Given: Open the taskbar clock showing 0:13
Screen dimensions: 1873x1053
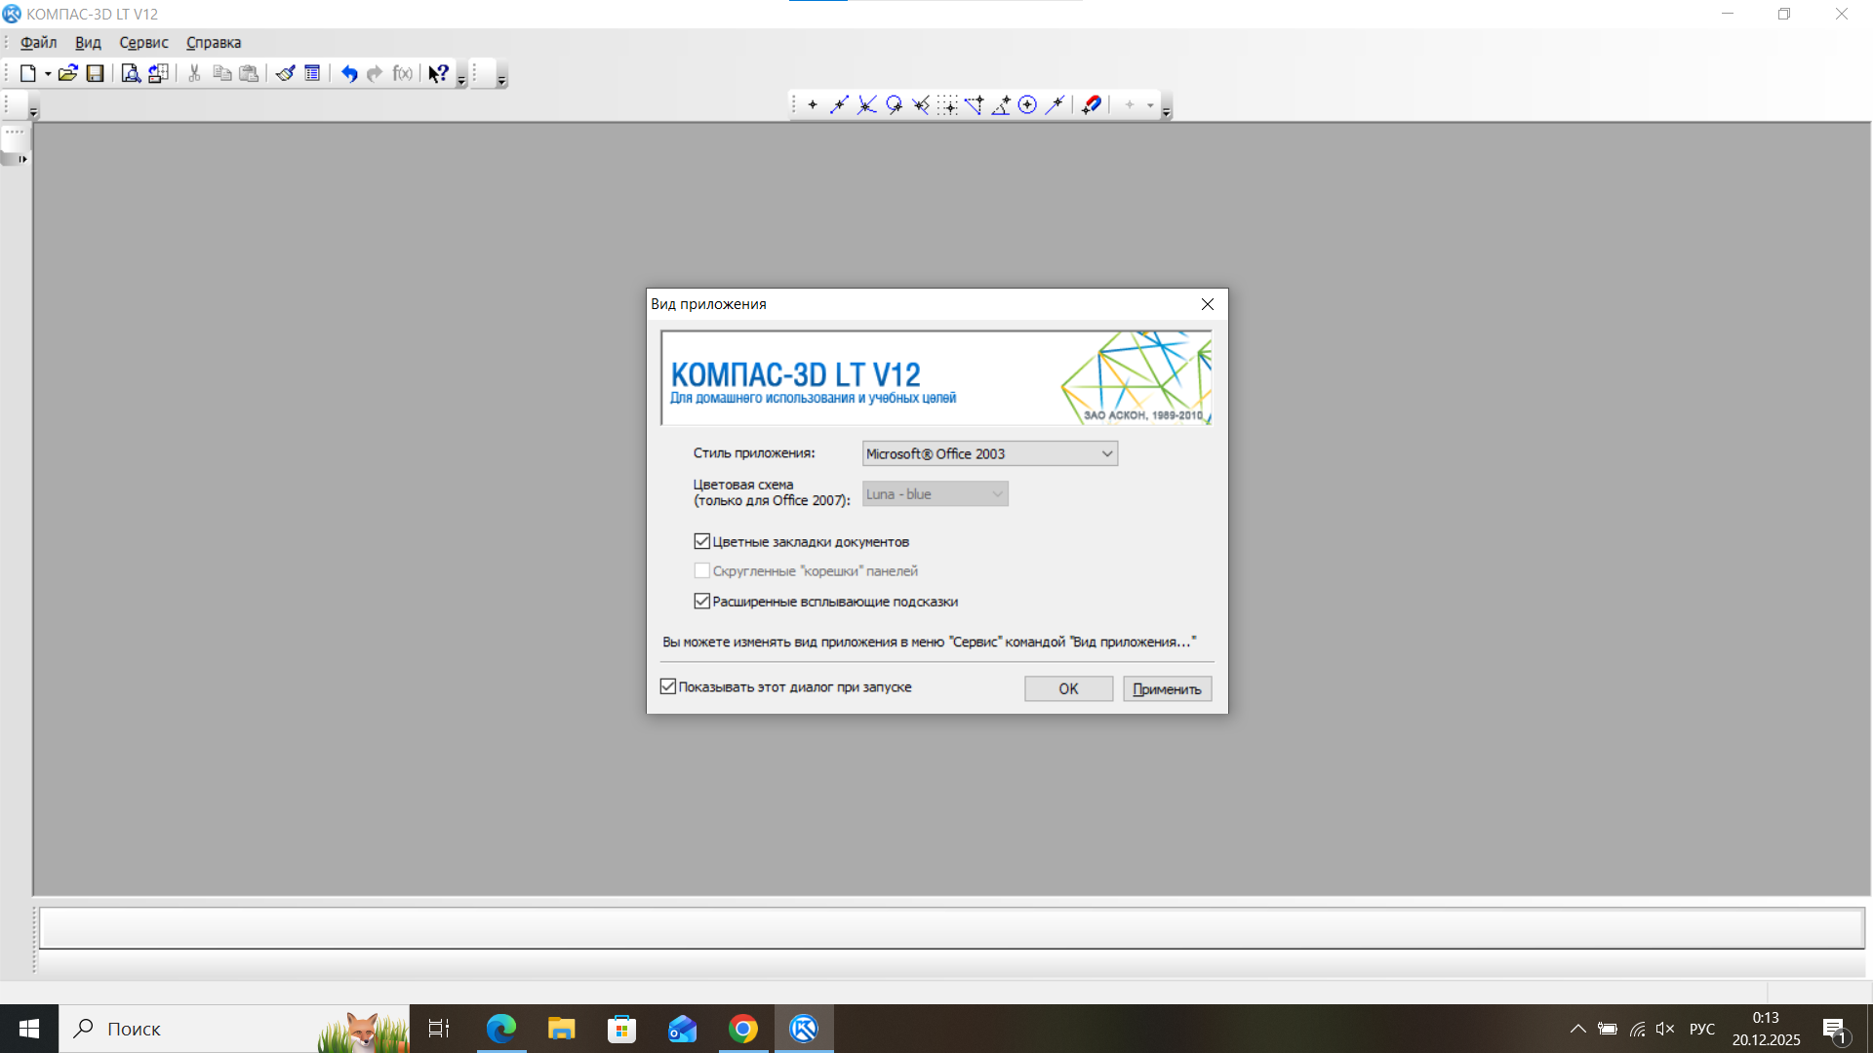Looking at the screenshot, I should point(1766,1029).
